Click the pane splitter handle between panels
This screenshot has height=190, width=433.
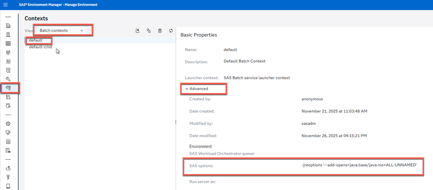tap(176, 122)
